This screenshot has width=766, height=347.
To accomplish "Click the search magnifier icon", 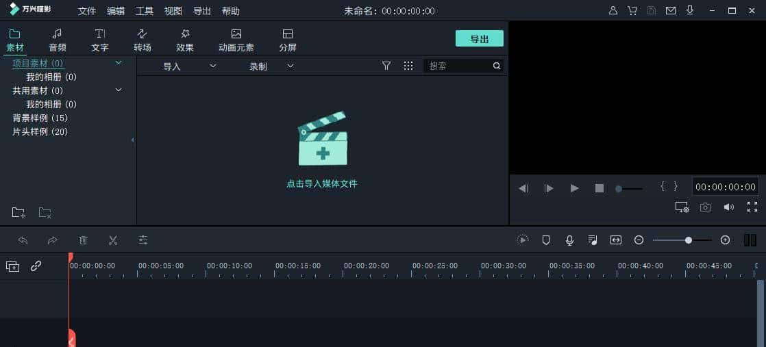I will (x=497, y=66).
